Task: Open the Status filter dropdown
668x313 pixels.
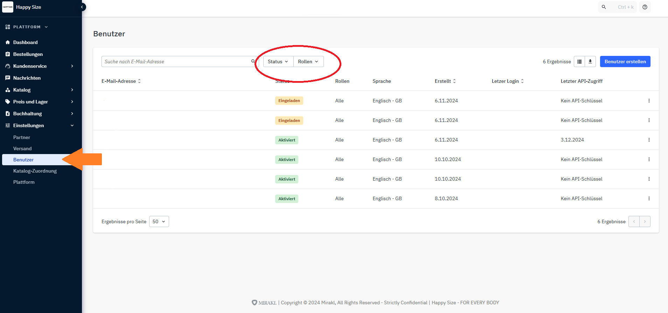Action: pyautogui.click(x=278, y=61)
